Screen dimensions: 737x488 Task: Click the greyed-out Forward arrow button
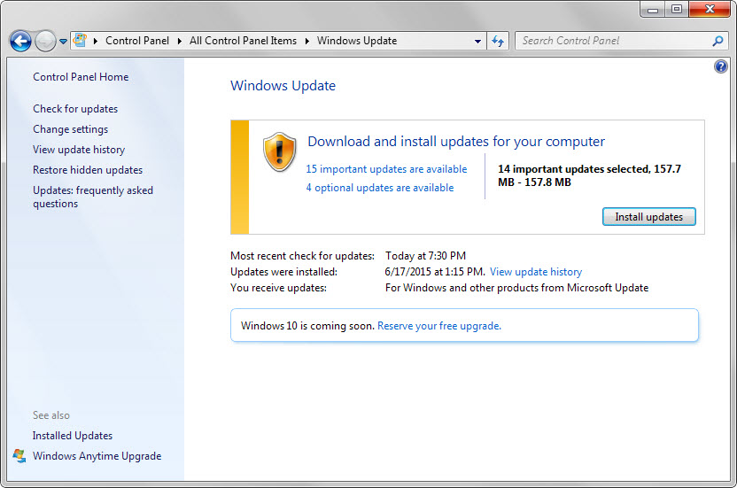click(x=45, y=42)
